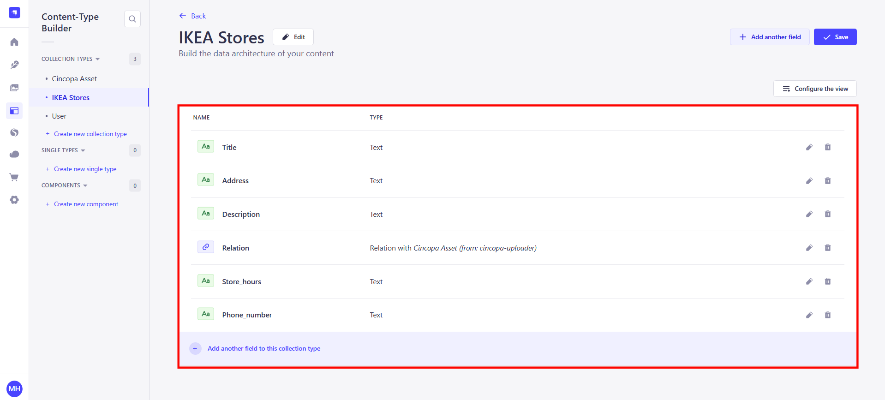
Task: Click the Phone_number field name
Action: [x=247, y=315]
